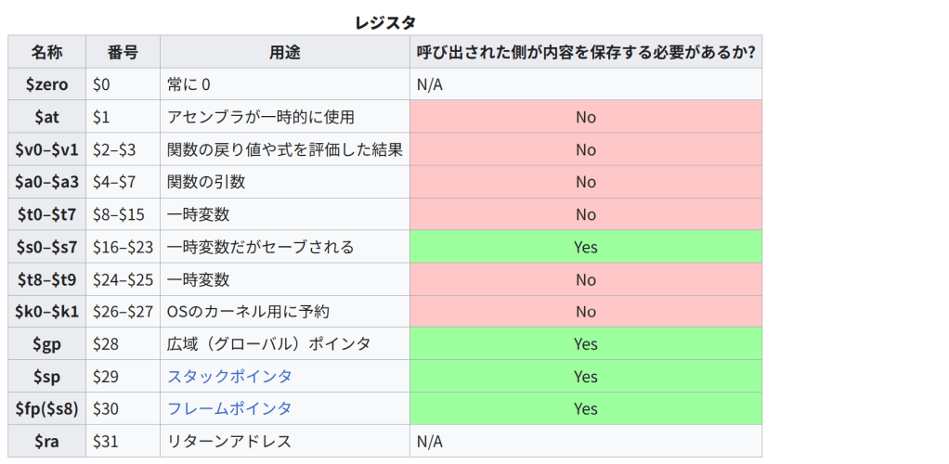Click the 番号 column header
This screenshot has height=464, width=949.
[x=123, y=52]
